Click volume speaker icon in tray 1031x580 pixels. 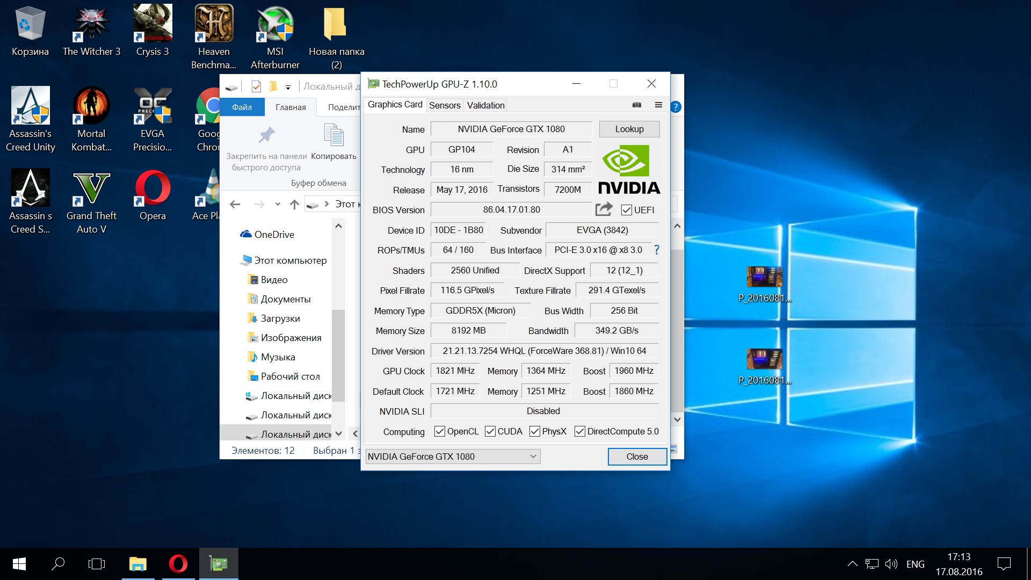point(891,564)
